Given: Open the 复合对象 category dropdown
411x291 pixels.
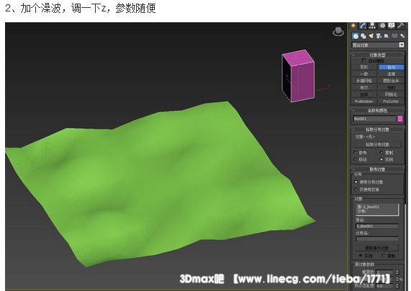Looking at the screenshot, I should (378, 45).
